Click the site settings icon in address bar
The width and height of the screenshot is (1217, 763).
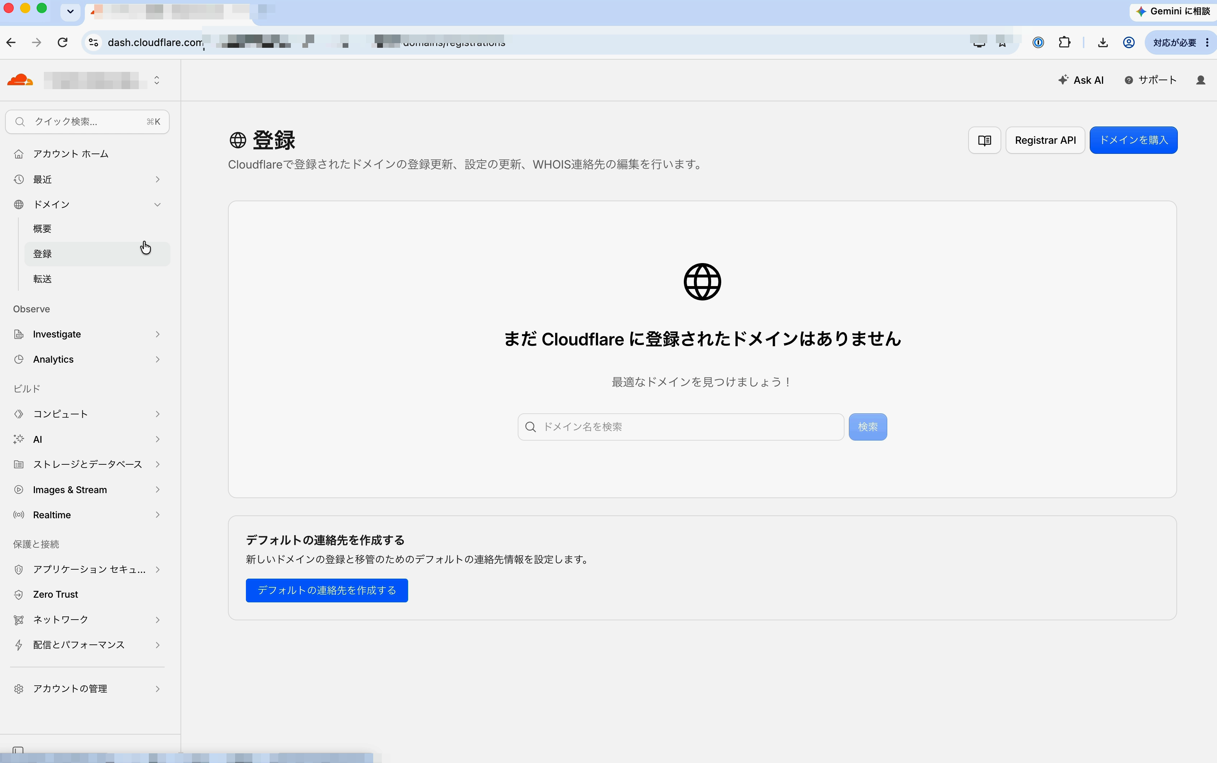click(93, 42)
